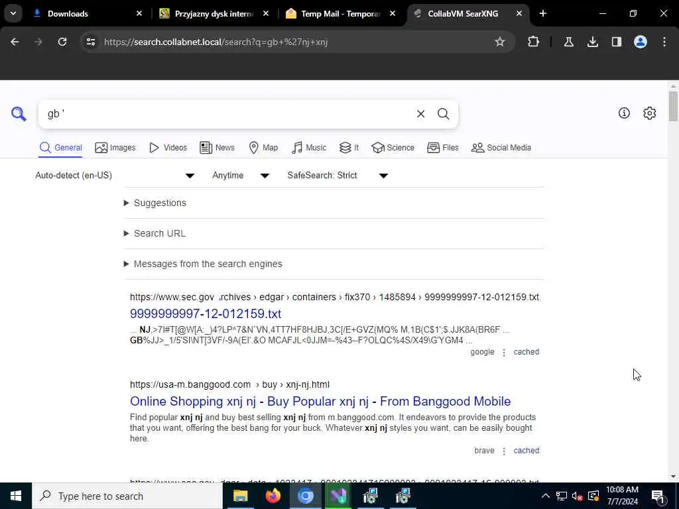The image size is (679, 509).
Task: Select the Files search category
Action: (x=442, y=148)
